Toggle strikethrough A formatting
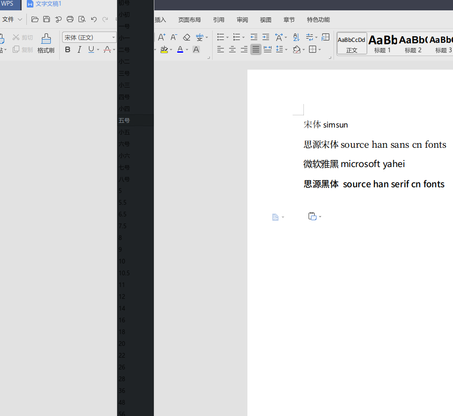 pos(107,49)
